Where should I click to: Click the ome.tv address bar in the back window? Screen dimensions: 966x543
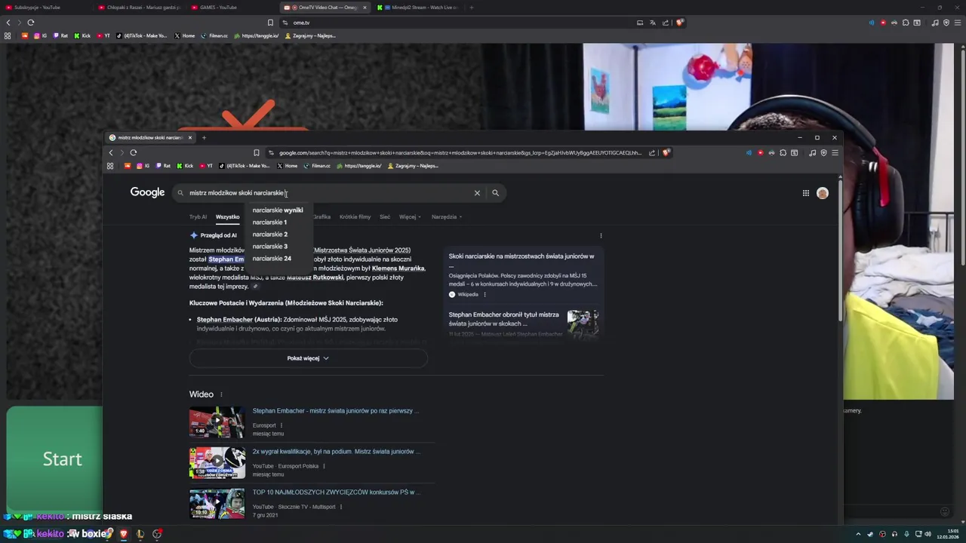(x=460, y=23)
